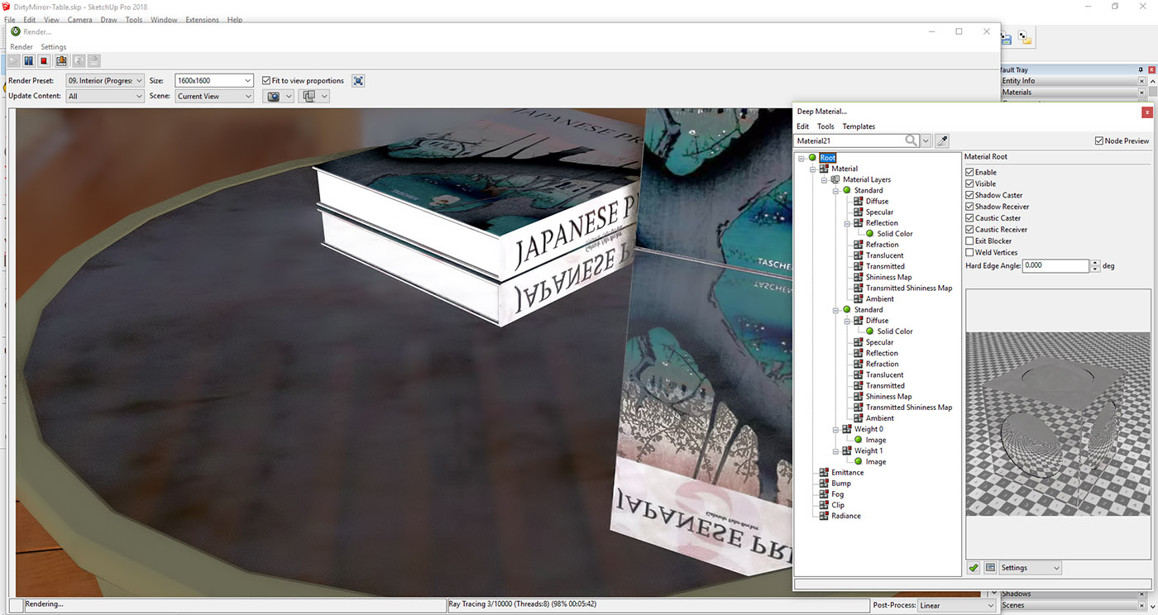Image resolution: width=1158 pixels, height=615 pixels.
Task: Open the Tools menu in Deep Material
Action: [825, 126]
